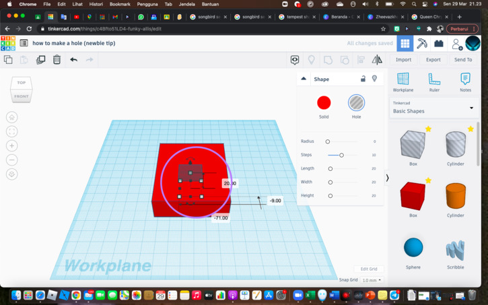
Task: Click the Duplicate and repeat icon
Action: (41, 59)
